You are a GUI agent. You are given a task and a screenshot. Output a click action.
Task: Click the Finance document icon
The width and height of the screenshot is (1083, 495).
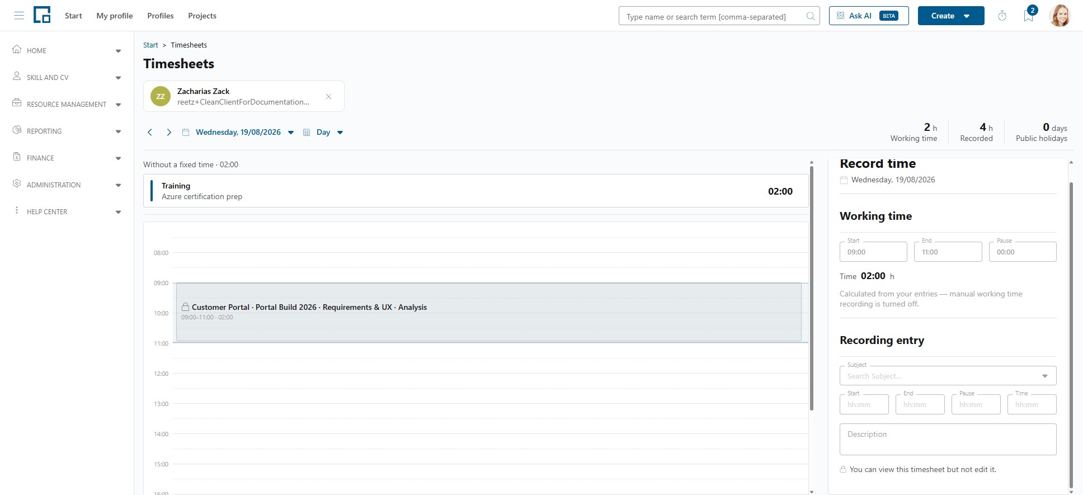tap(17, 157)
